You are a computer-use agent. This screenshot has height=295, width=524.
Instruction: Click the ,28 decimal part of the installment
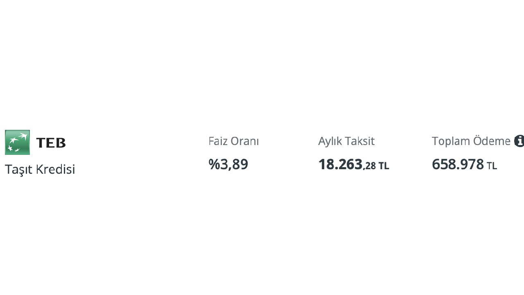[369, 166]
